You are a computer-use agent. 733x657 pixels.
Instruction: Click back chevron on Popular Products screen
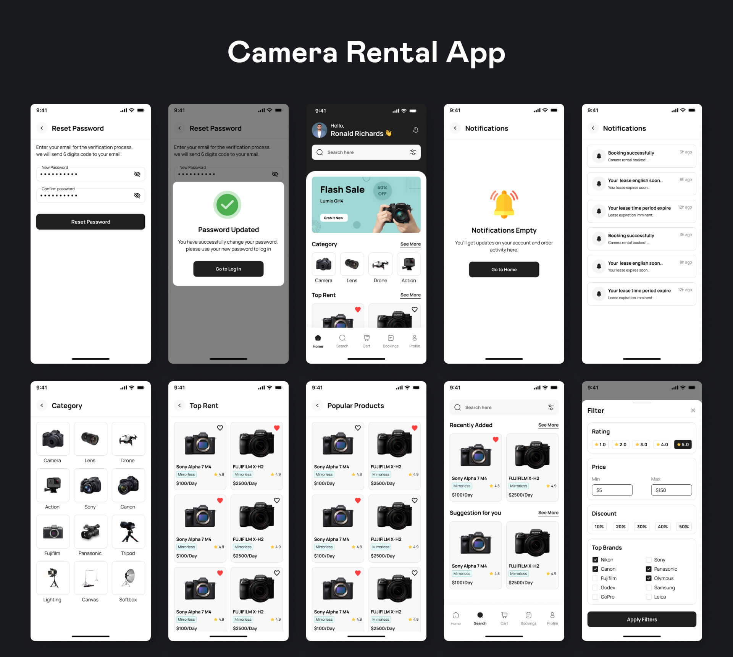click(x=317, y=406)
